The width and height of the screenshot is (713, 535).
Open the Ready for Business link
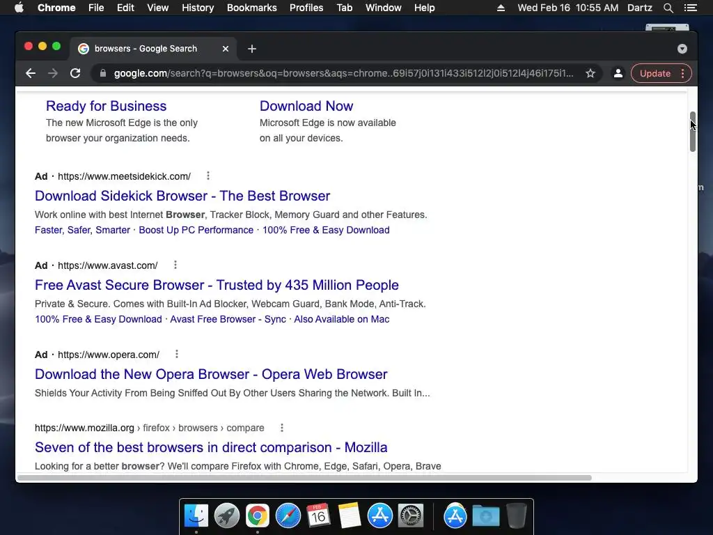[106, 106]
